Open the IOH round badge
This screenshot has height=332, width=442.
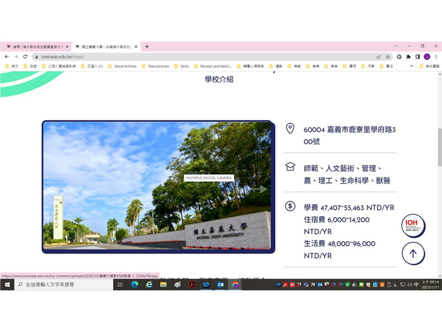point(413,226)
